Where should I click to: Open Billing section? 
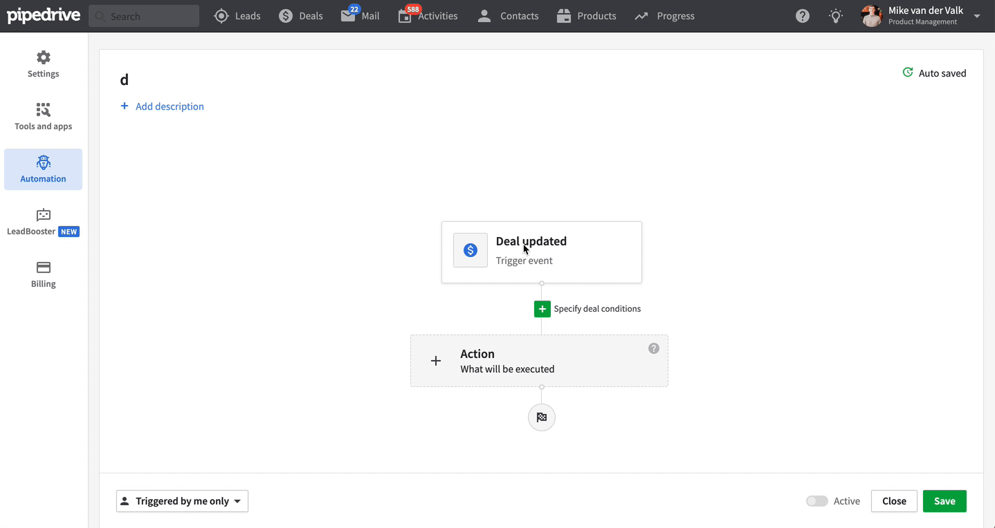43,274
